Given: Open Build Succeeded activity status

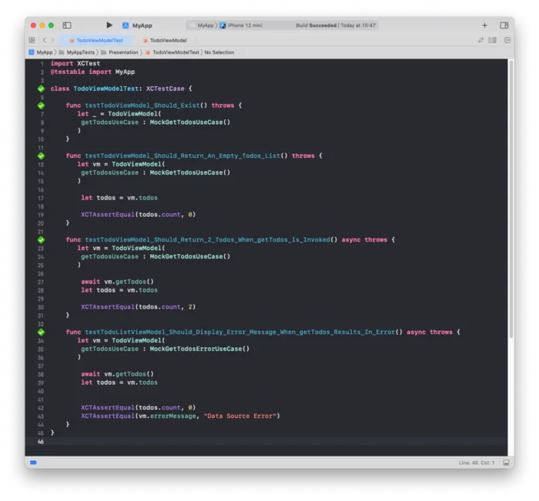Looking at the screenshot, I should [336, 25].
